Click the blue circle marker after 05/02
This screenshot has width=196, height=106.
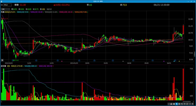(x=153, y=61)
